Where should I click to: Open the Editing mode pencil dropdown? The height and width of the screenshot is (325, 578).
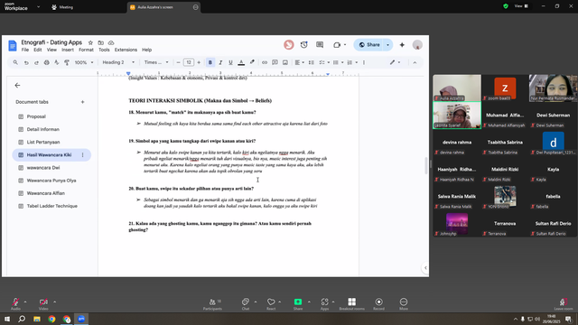pos(396,62)
